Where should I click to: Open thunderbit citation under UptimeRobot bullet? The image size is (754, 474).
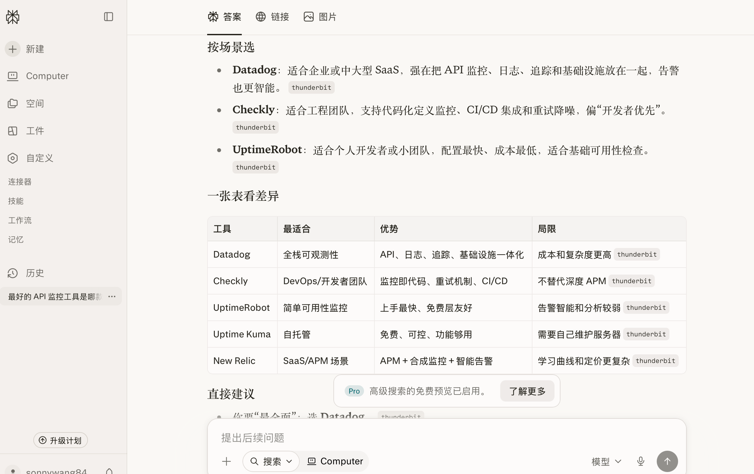(x=255, y=168)
